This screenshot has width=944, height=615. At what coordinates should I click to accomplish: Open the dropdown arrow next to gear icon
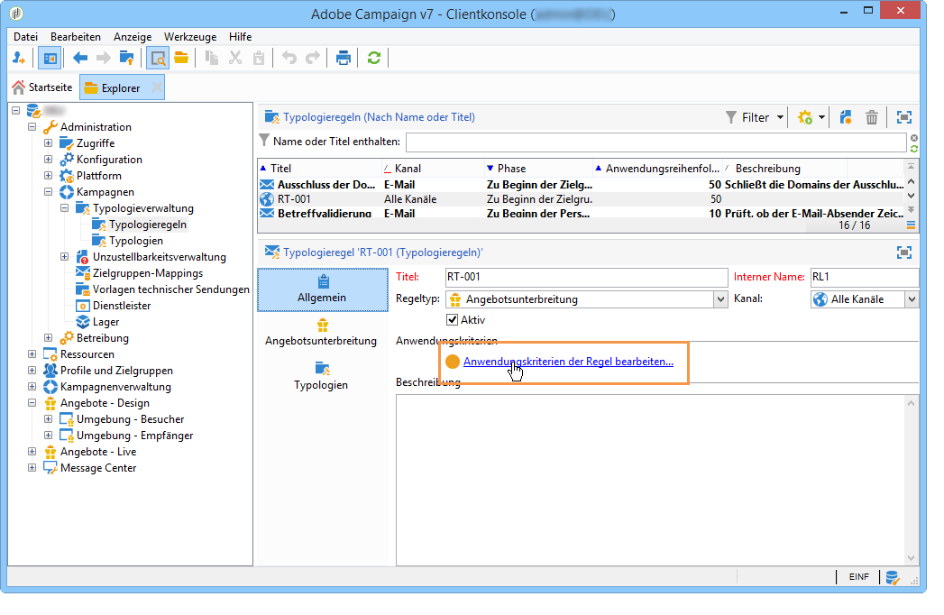pyautogui.click(x=821, y=117)
